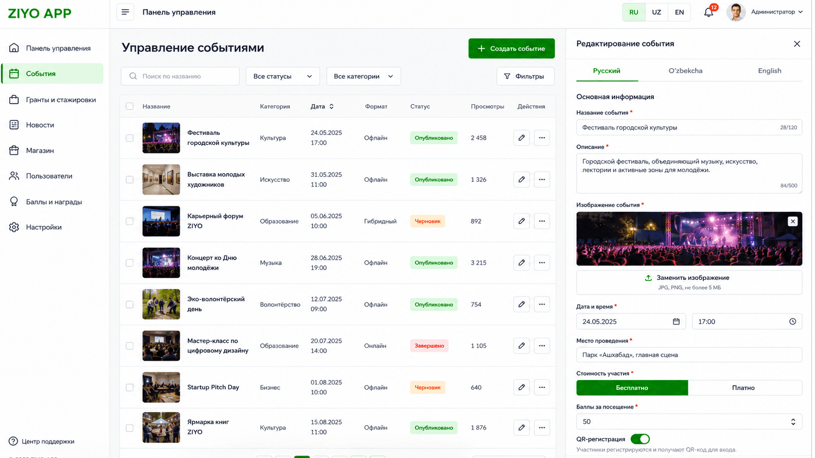815x458 pixels.
Task: Select all rows via header checkbox
Action: coord(130,106)
